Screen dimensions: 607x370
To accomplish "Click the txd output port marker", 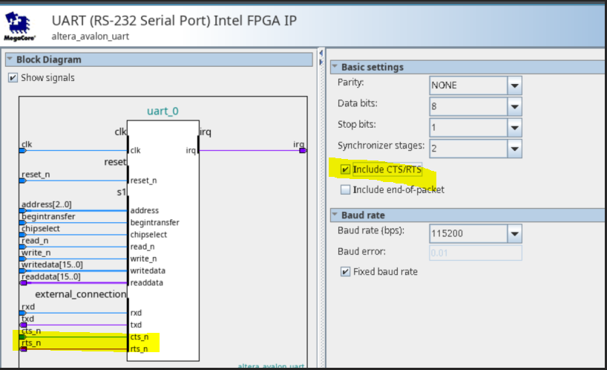I will point(24,325).
